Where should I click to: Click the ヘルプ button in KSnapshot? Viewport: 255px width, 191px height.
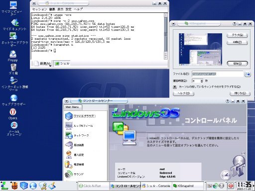click(x=183, y=94)
